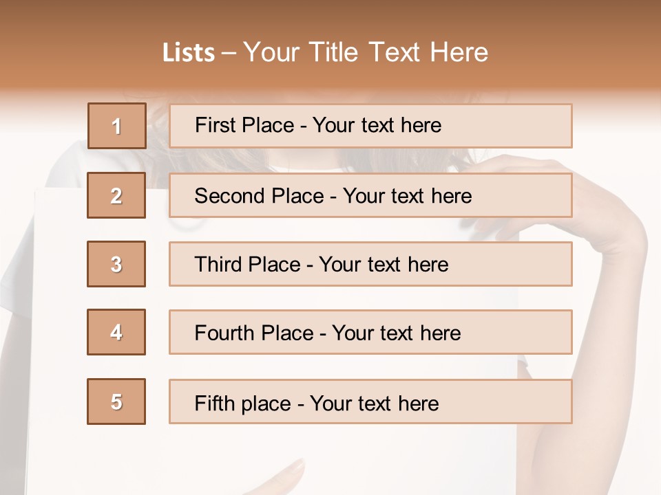The image size is (661, 495).
Task: Select the Fifth place text box
Action: pyautogui.click(x=370, y=401)
